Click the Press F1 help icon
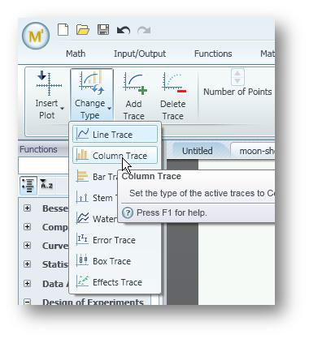 (x=128, y=212)
